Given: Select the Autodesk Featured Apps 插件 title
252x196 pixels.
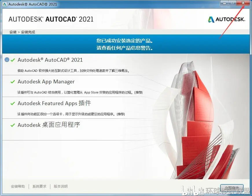Looking at the screenshot, I should 54,103.
